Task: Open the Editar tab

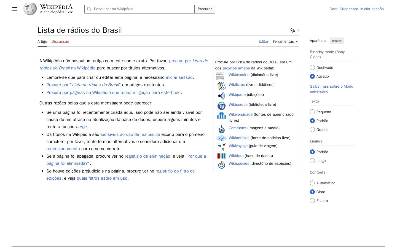Action: 263,42
